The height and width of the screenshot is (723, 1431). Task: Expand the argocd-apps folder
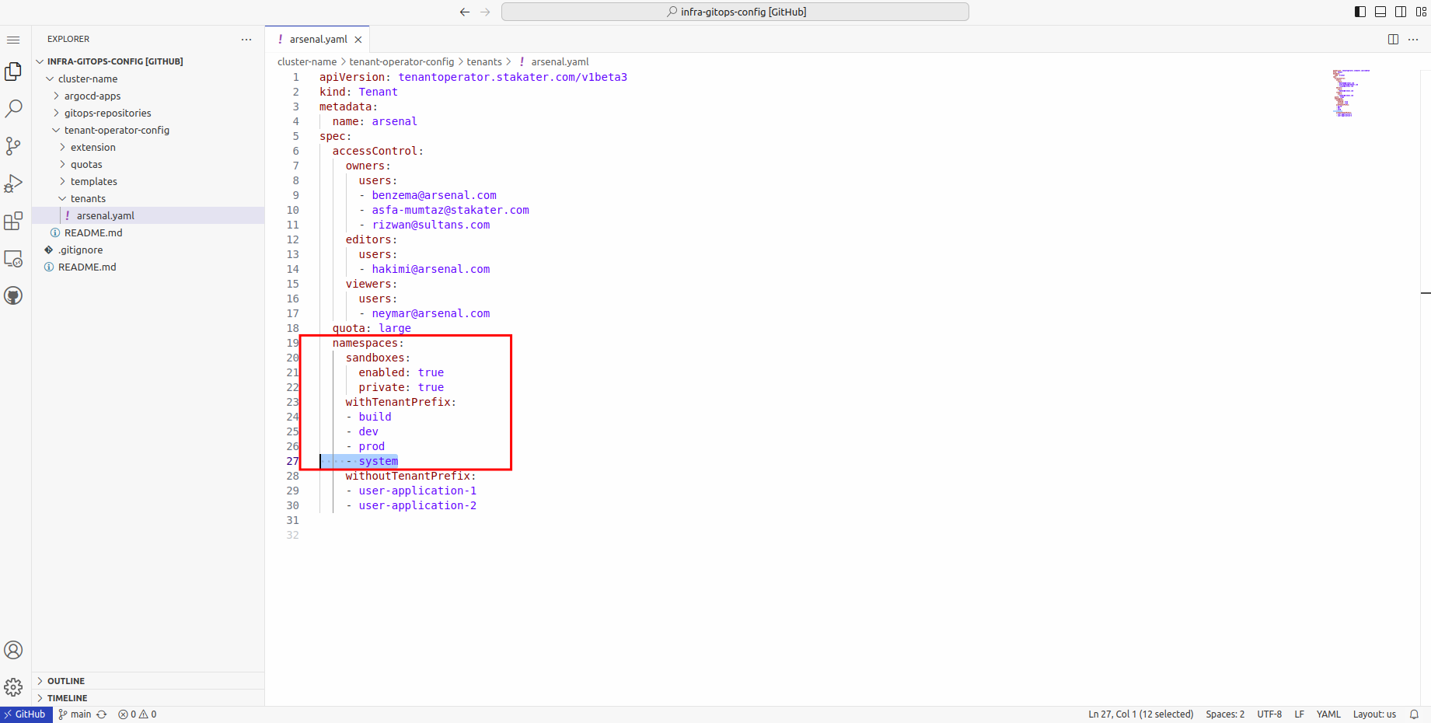pyautogui.click(x=92, y=96)
